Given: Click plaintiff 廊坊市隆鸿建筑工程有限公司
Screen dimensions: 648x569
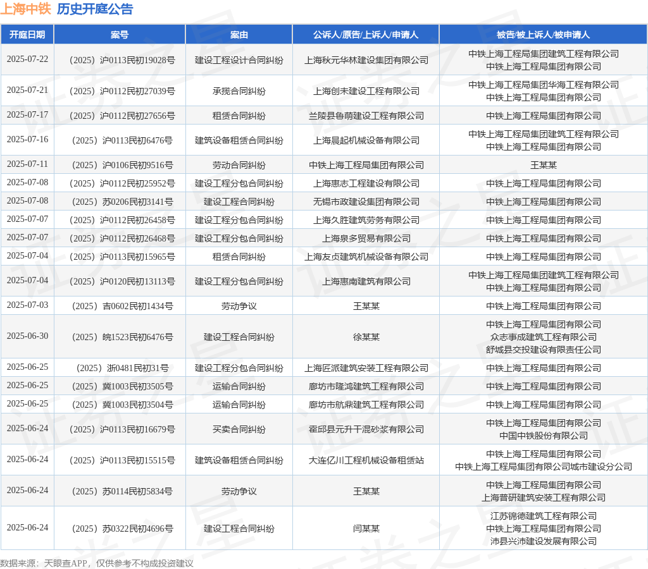Looking at the screenshot, I should (x=366, y=386).
